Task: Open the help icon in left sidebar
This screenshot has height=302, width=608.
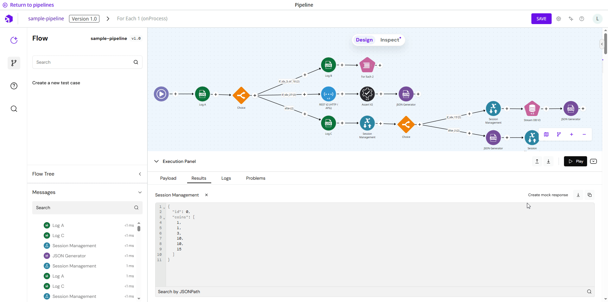Action: click(14, 86)
